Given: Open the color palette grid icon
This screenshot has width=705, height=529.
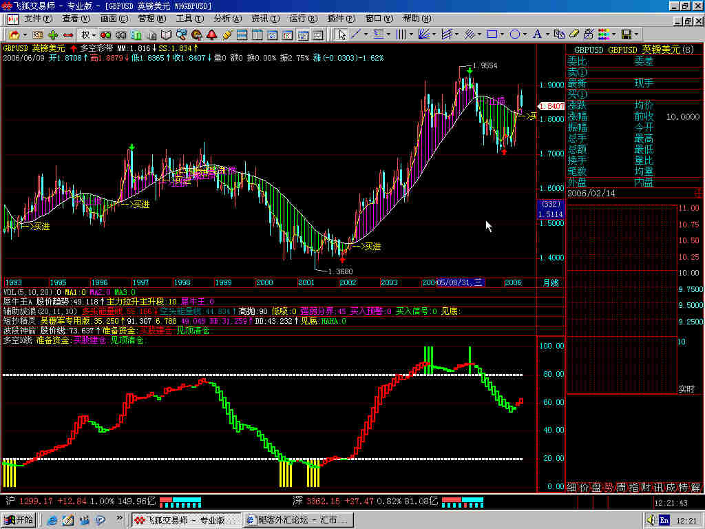Looking at the screenshot, I should [x=604, y=34].
